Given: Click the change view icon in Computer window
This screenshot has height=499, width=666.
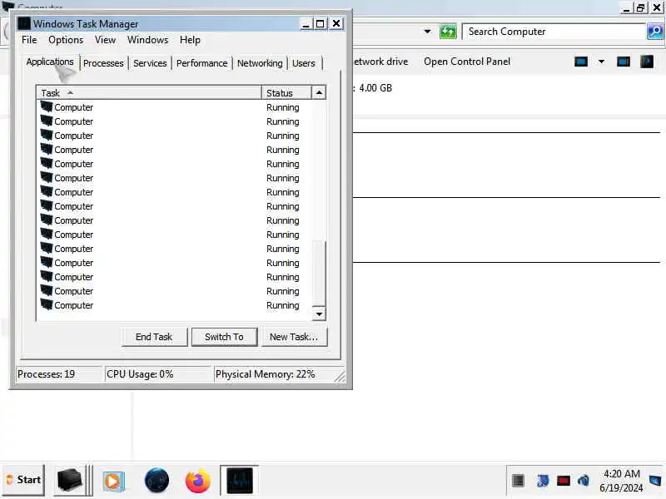Looking at the screenshot, I should (580, 62).
